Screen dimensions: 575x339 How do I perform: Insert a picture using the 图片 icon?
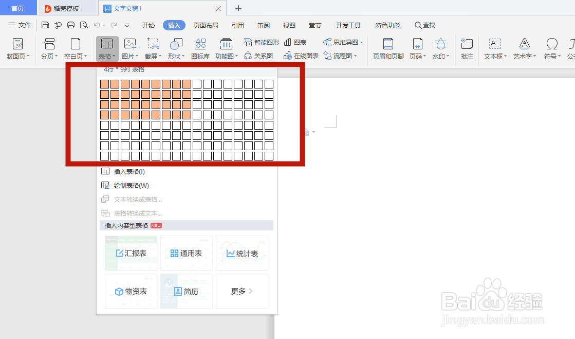pos(129,48)
